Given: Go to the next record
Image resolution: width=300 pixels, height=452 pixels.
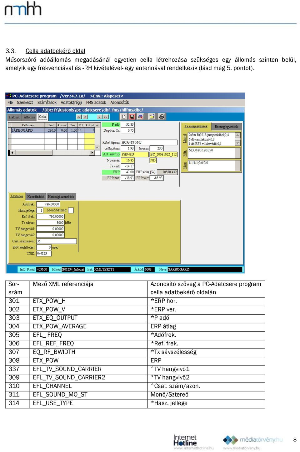Looking at the screenshot, I should pos(99,117).
